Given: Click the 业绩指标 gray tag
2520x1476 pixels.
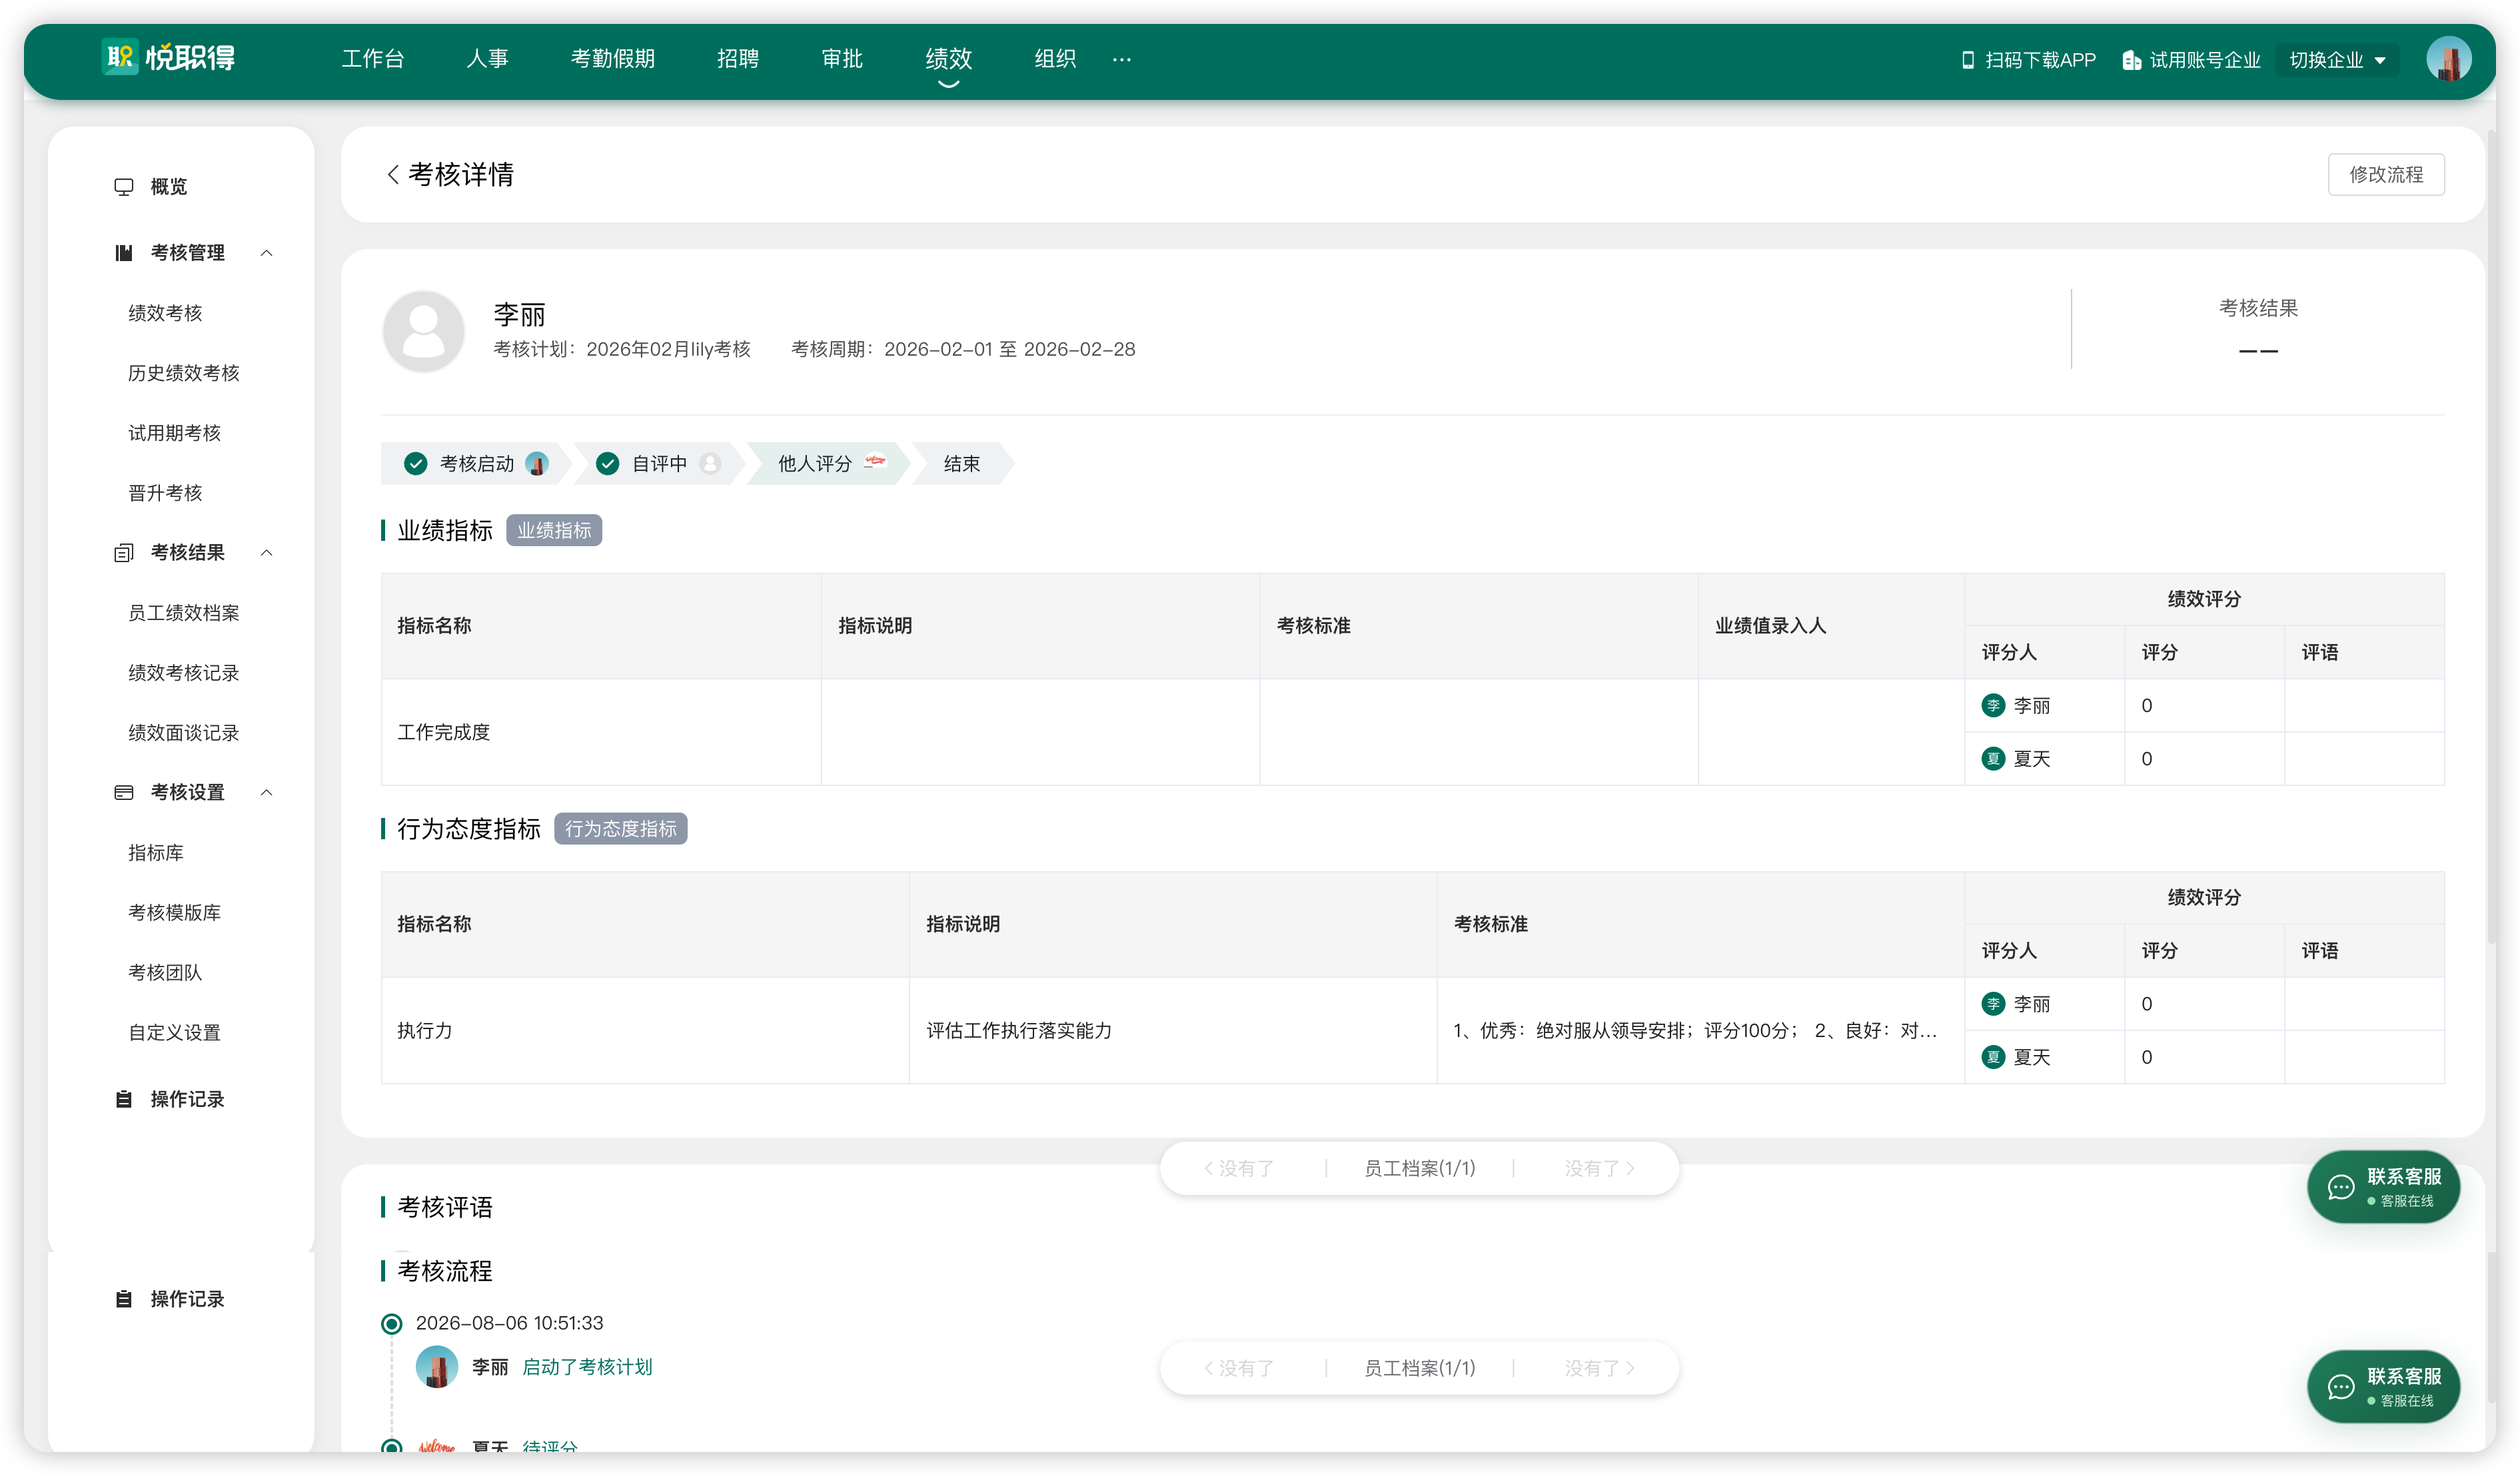Looking at the screenshot, I should point(554,531).
